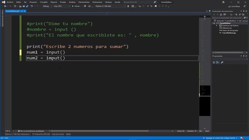Click the Visual Studio logo icon

pyautogui.click(x=4, y=2)
